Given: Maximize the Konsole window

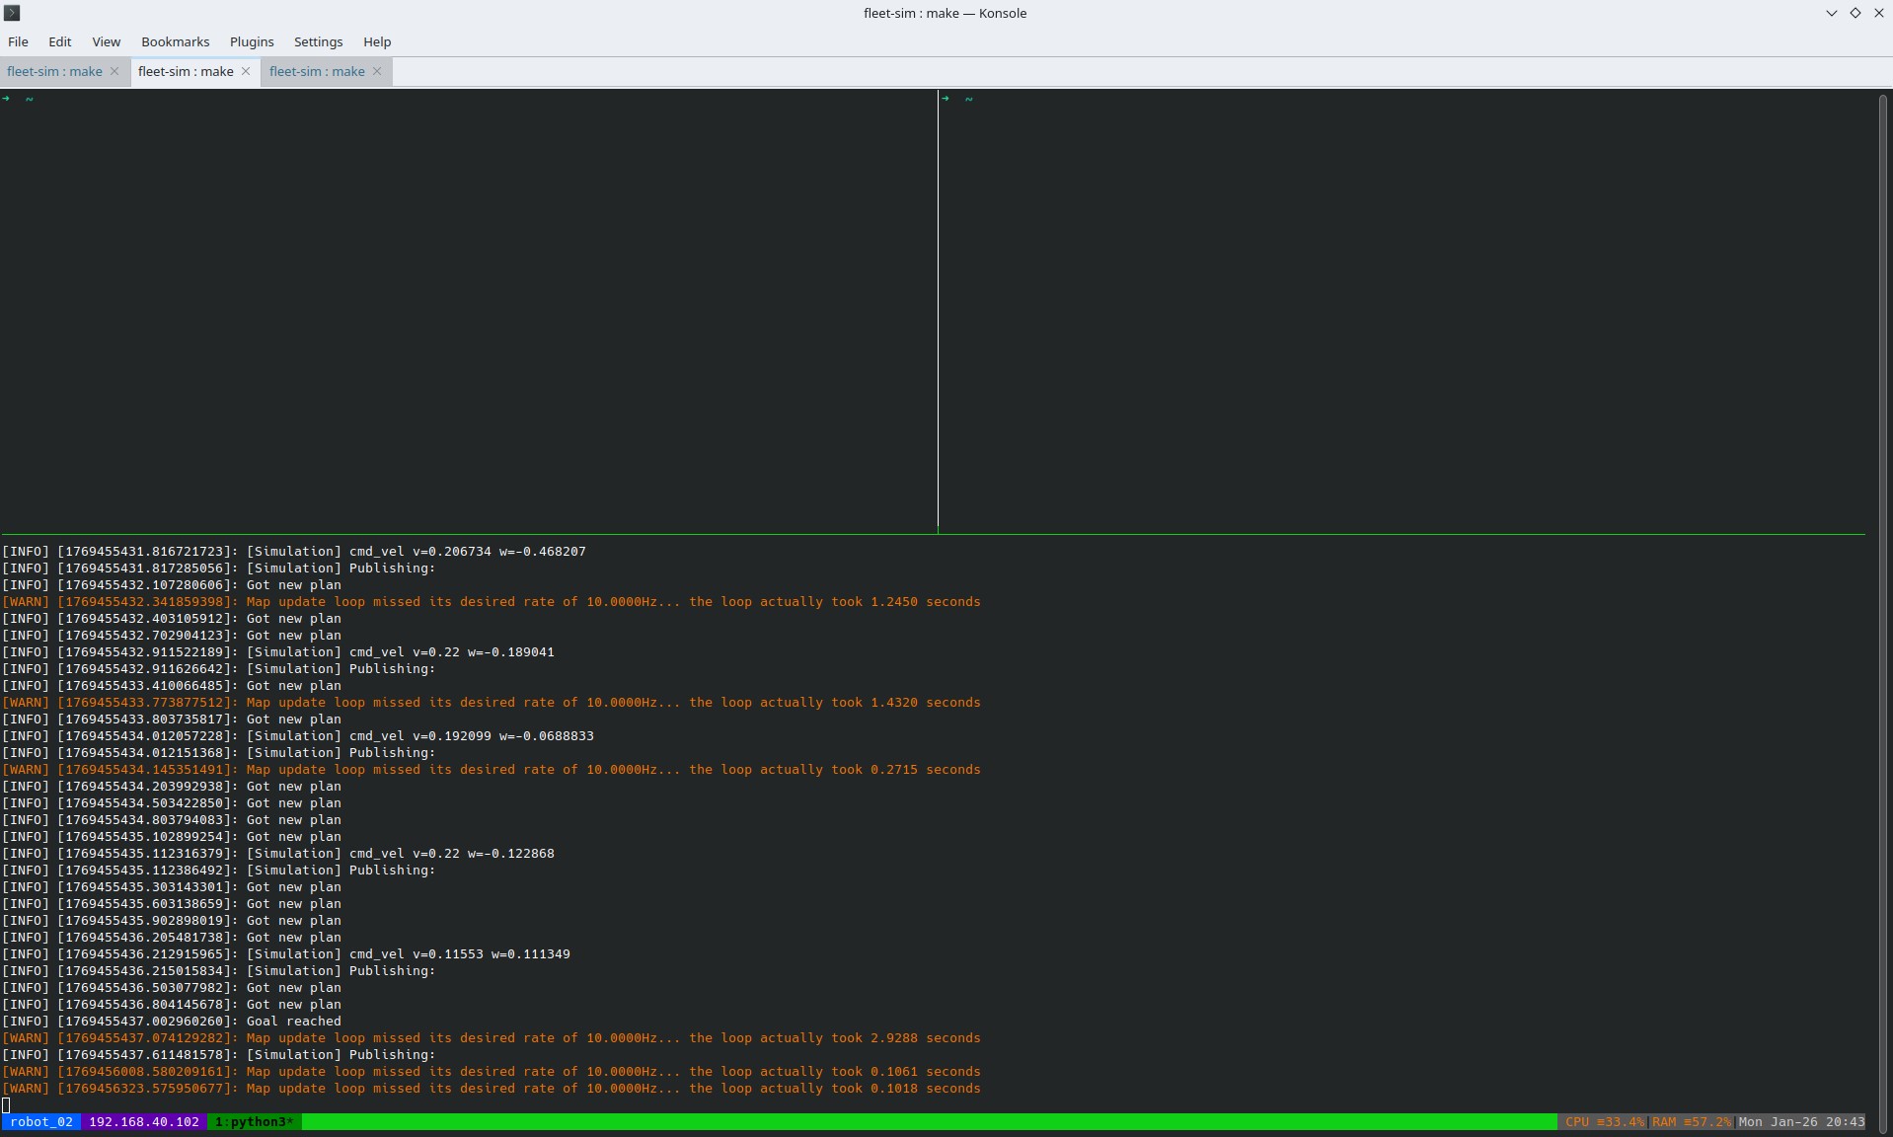Looking at the screenshot, I should click(x=1855, y=13).
